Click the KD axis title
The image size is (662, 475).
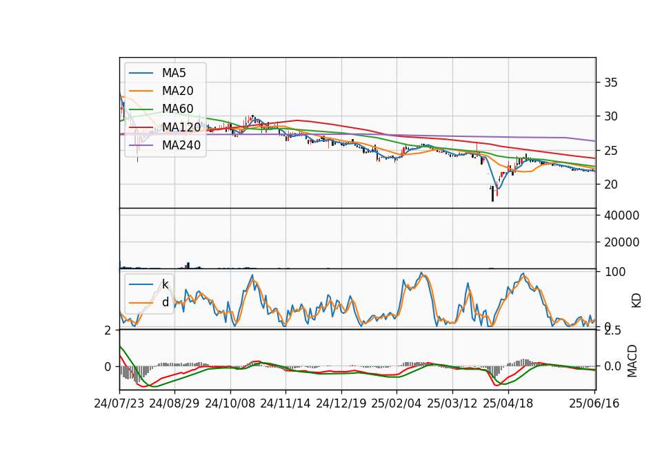pos(636,301)
